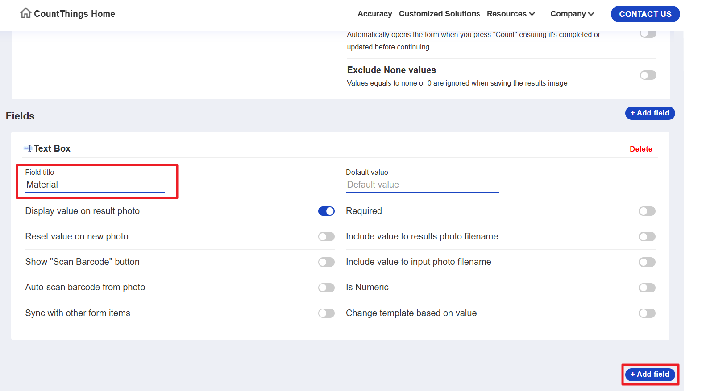The width and height of the screenshot is (706, 391).
Task: Open the Company dropdown menu
Action: (x=572, y=14)
